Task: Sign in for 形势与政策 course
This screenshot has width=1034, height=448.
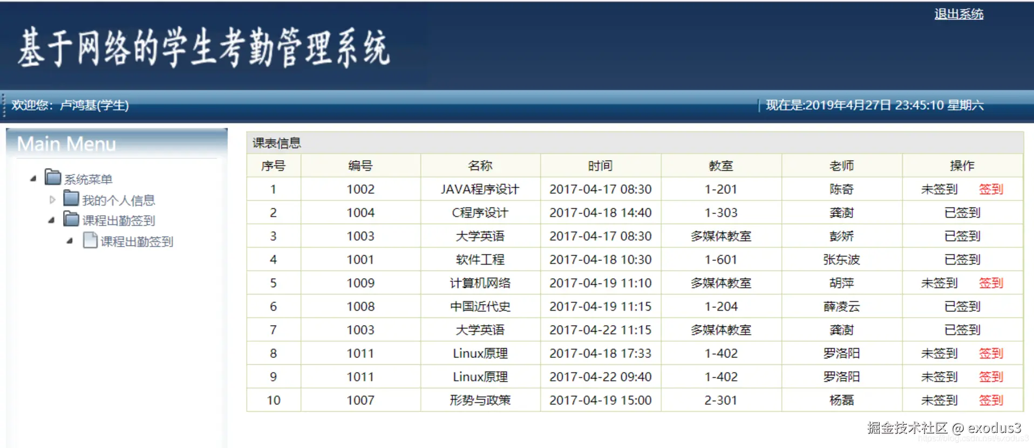Action: [x=991, y=400]
